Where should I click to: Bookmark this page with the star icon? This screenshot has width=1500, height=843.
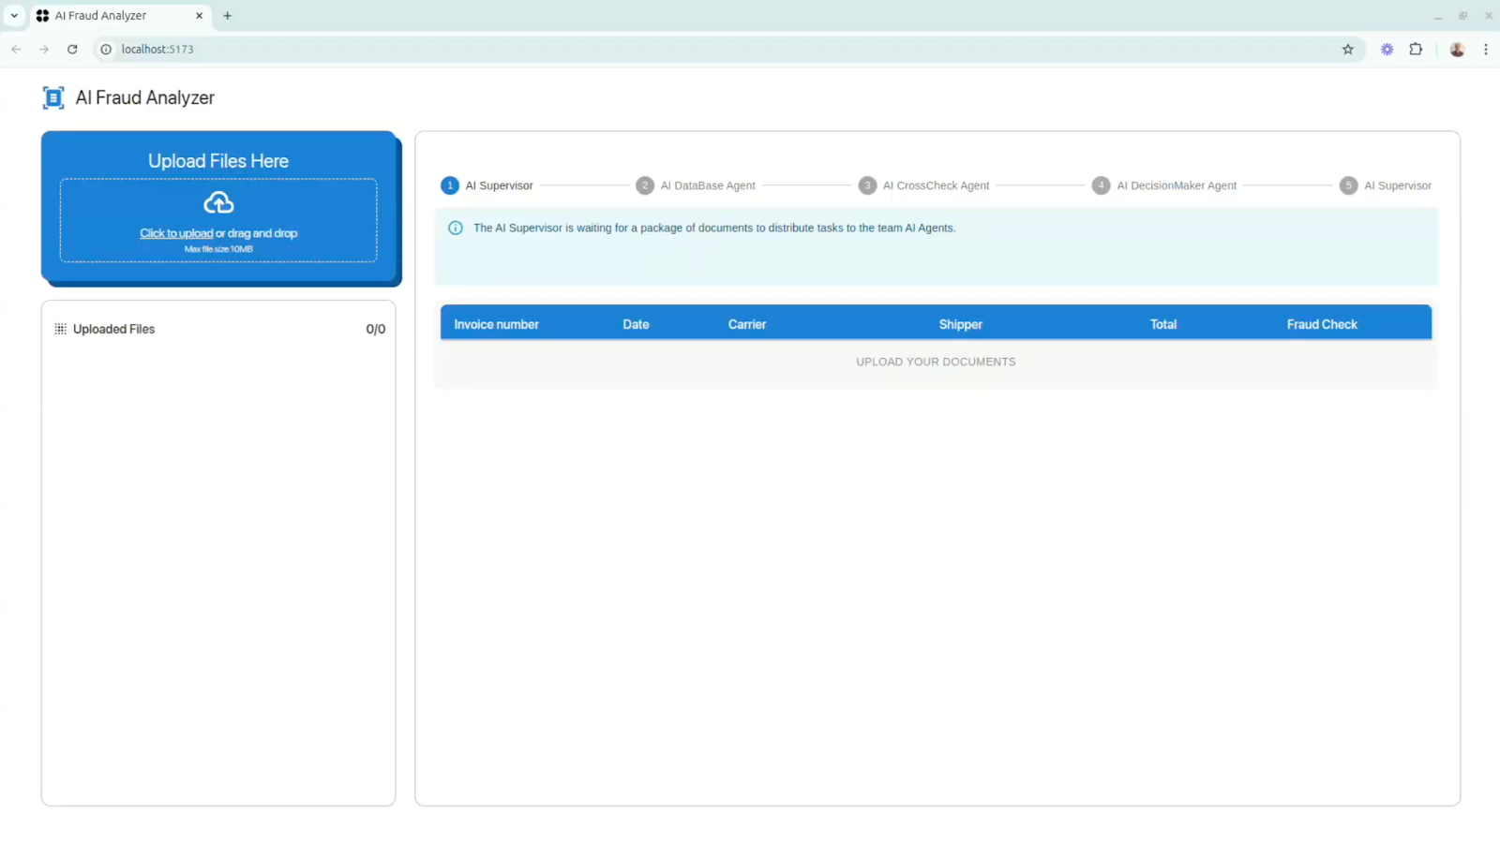pyautogui.click(x=1348, y=50)
